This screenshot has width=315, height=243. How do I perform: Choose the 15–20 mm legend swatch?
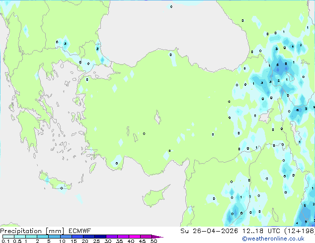(x=78, y=237)
